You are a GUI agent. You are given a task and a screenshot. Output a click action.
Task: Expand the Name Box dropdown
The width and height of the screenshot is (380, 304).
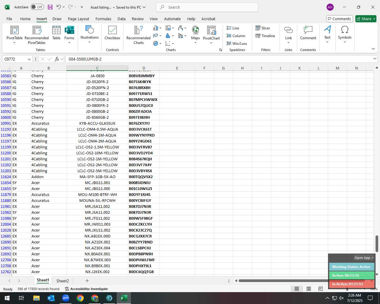point(29,59)
